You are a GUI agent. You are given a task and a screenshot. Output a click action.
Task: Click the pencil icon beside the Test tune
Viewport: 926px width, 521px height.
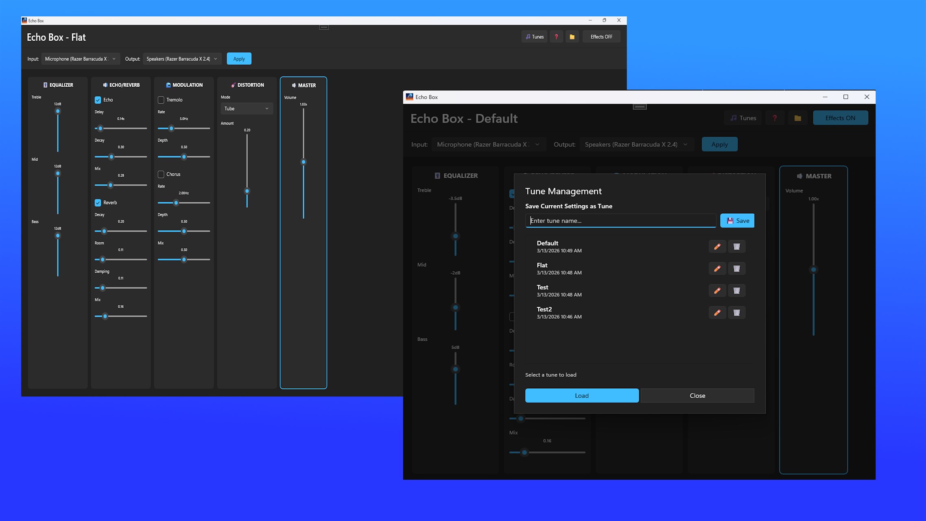717,291
